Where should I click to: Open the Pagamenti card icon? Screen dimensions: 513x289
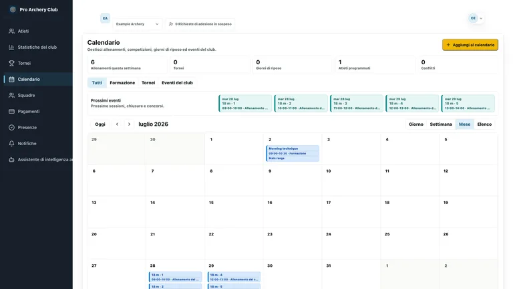(x=11, y=112)
